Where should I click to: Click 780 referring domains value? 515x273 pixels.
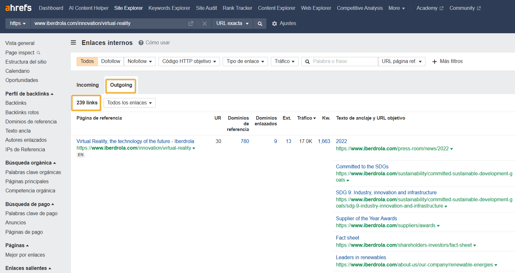pos(245,141)
